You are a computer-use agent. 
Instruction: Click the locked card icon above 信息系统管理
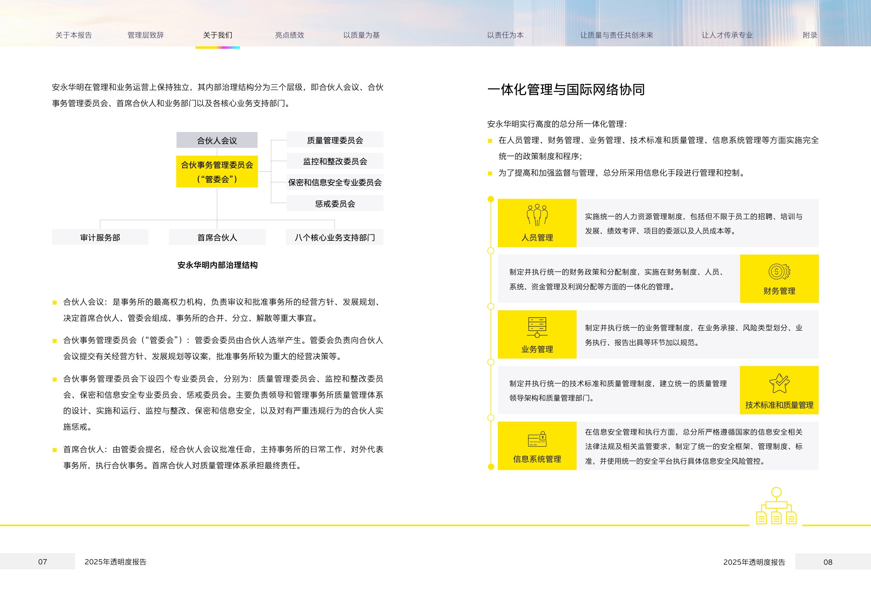coord(537,439)
